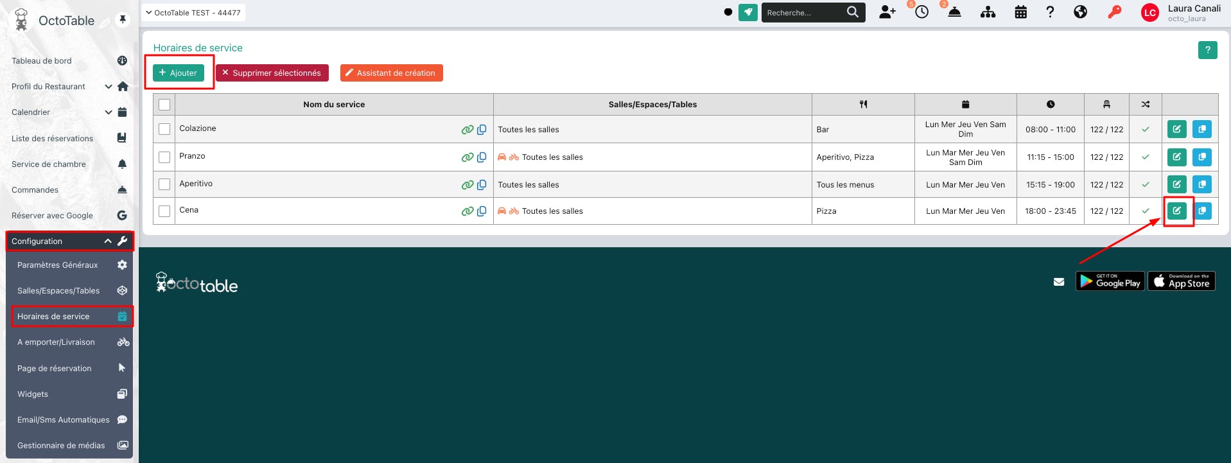Collapse the Configuration section
Screen dimensions: 1231x463
coord(69,241)
